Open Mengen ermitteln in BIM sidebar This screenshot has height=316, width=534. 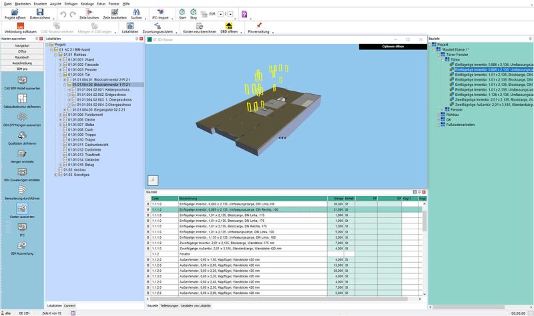coord(23,153)
